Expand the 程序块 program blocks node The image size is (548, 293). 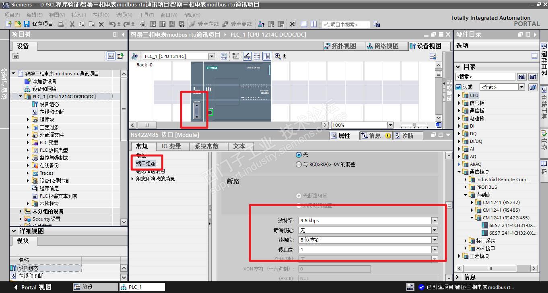tap(28, 120)
